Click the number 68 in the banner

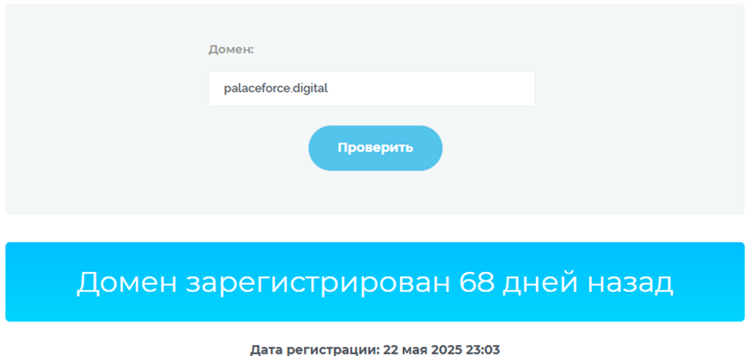tap(476, 283)
